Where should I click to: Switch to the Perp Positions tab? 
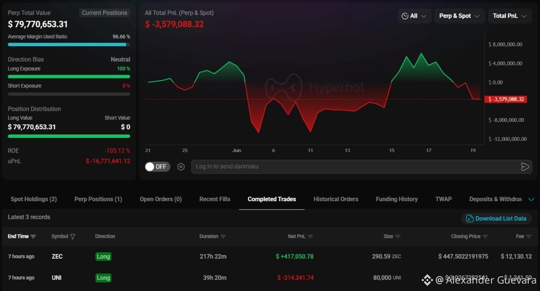[x=98, y=199]
